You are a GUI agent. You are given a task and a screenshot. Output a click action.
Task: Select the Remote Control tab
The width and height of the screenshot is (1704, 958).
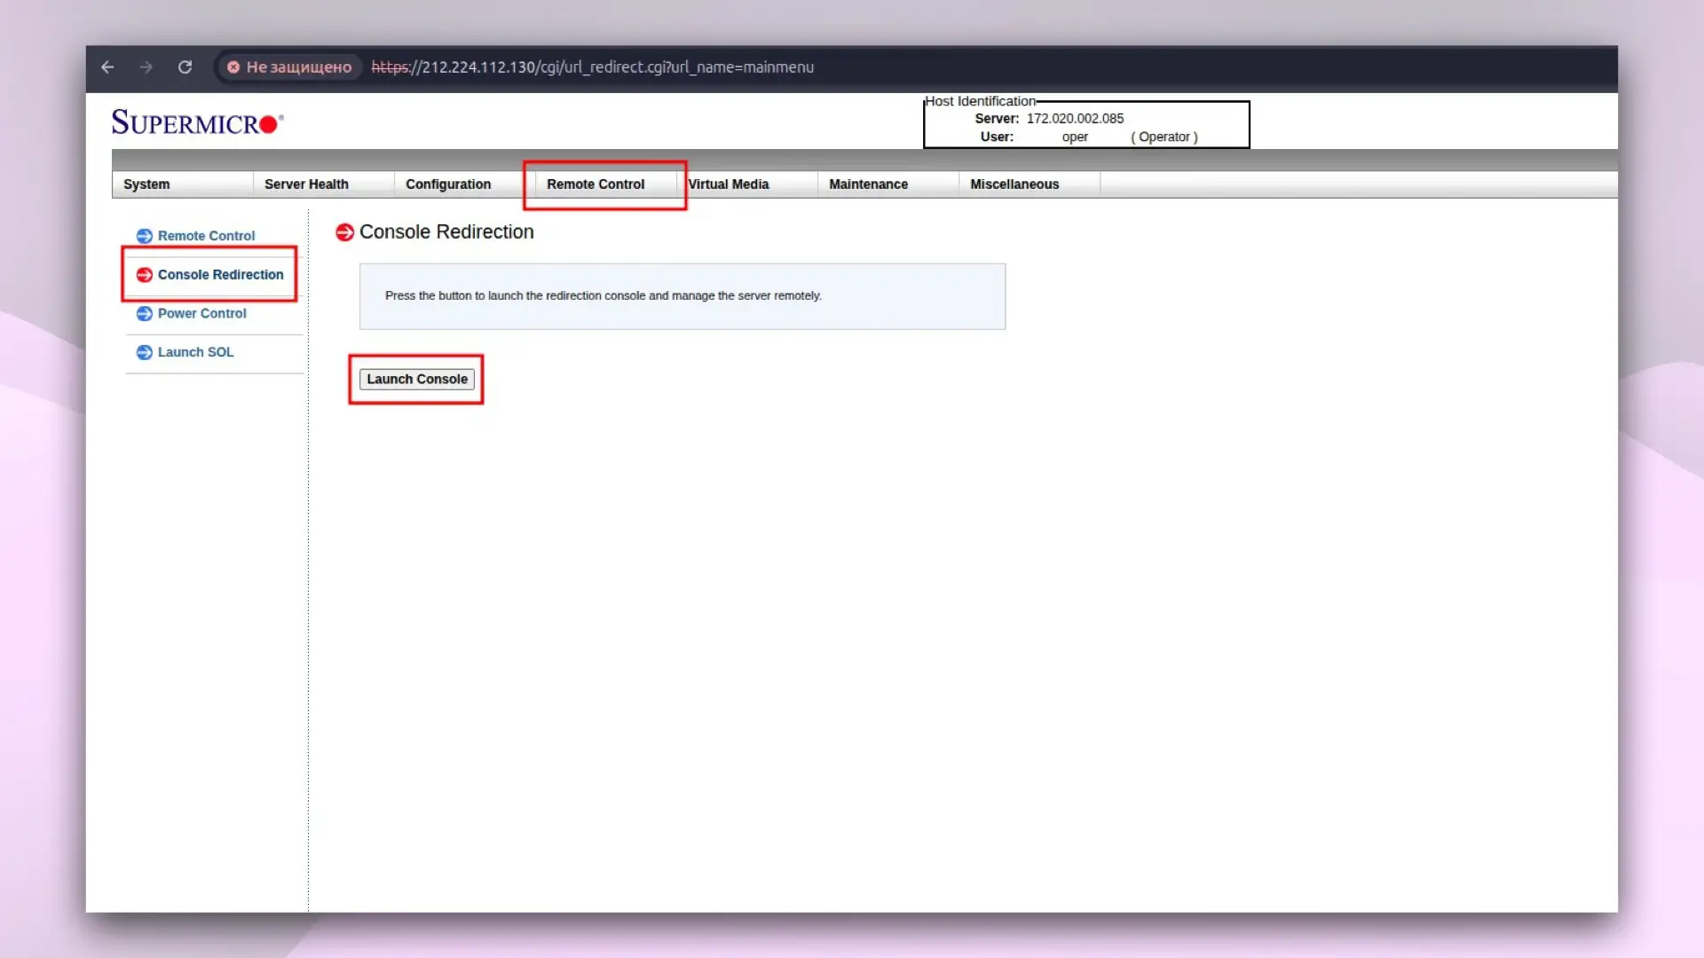[596, 185]
